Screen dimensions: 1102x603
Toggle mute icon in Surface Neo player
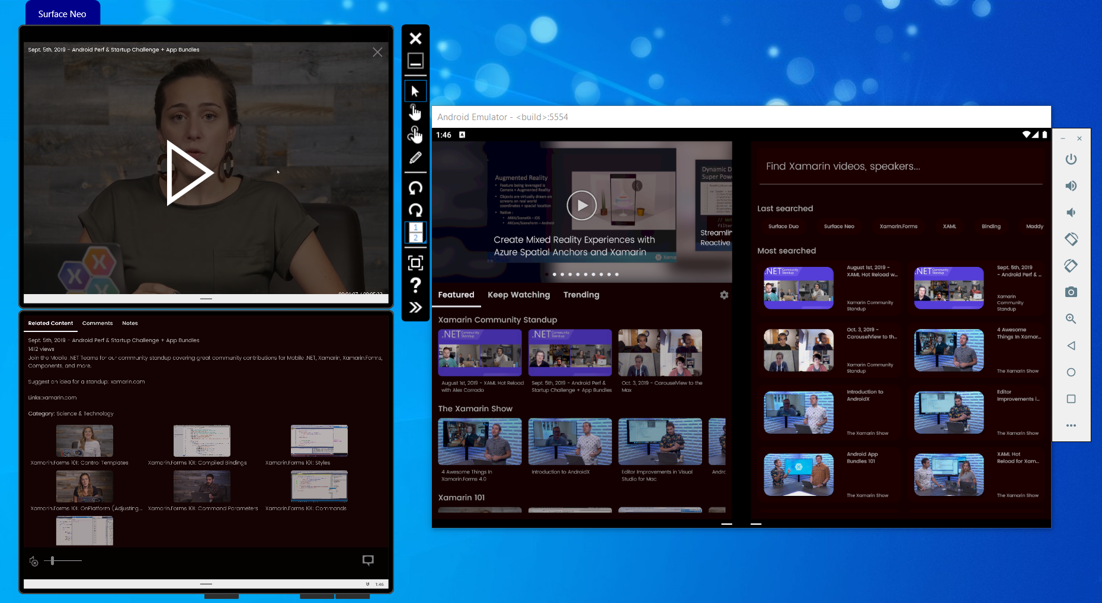34,561
